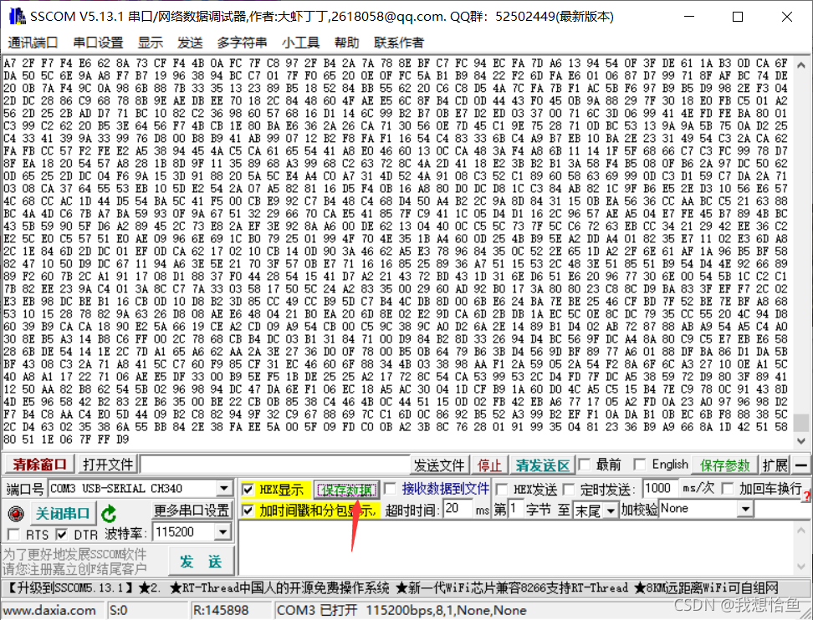Click the file path input field
This screenshot has height=620, width=813.
click(x=275, y=465)
